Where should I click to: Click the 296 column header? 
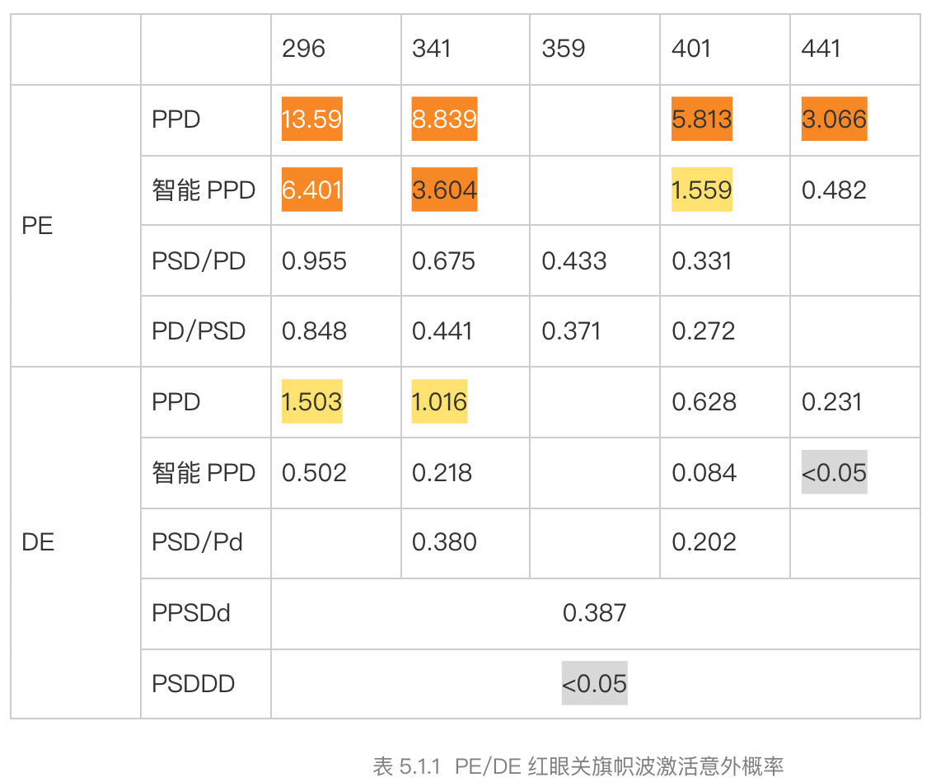point(304,49)
